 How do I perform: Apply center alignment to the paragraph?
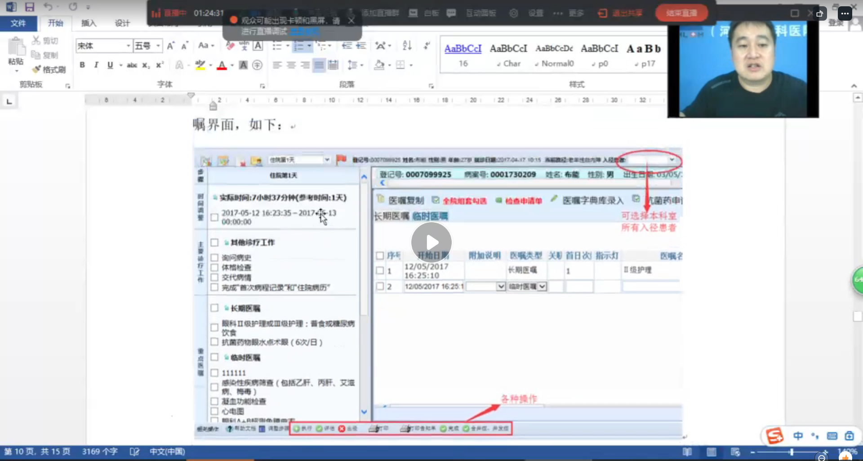291,66
